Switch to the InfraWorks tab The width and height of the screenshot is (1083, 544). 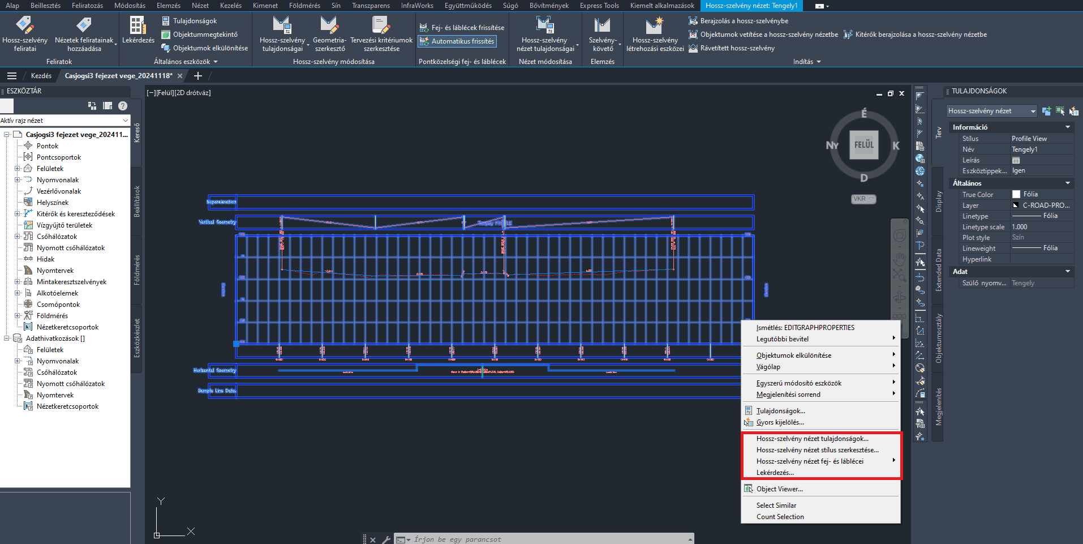pyautogui.click(x=417, y=6)
